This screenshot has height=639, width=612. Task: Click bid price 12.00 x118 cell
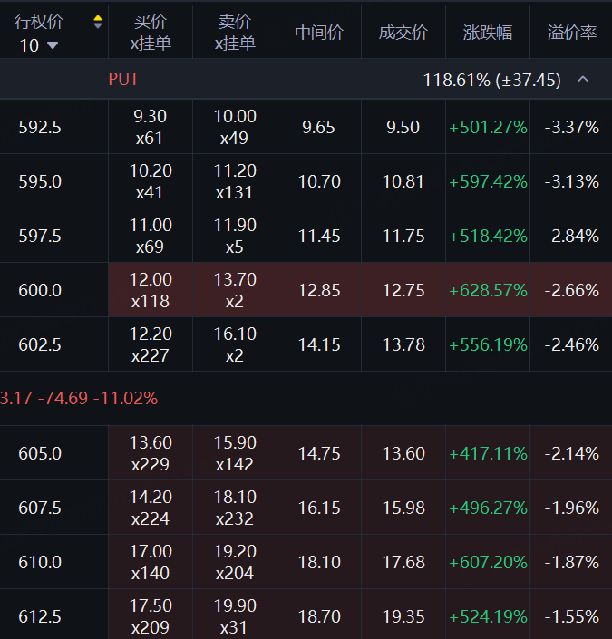(151, 290)
